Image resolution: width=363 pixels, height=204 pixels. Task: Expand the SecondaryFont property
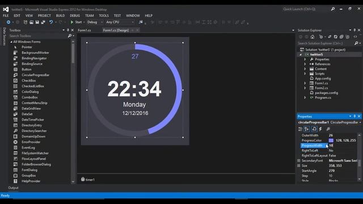(x=299, y=160)
